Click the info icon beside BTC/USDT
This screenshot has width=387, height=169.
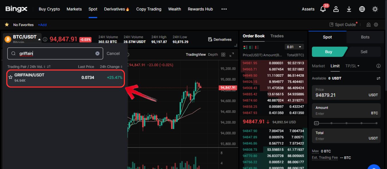(45, 39)
